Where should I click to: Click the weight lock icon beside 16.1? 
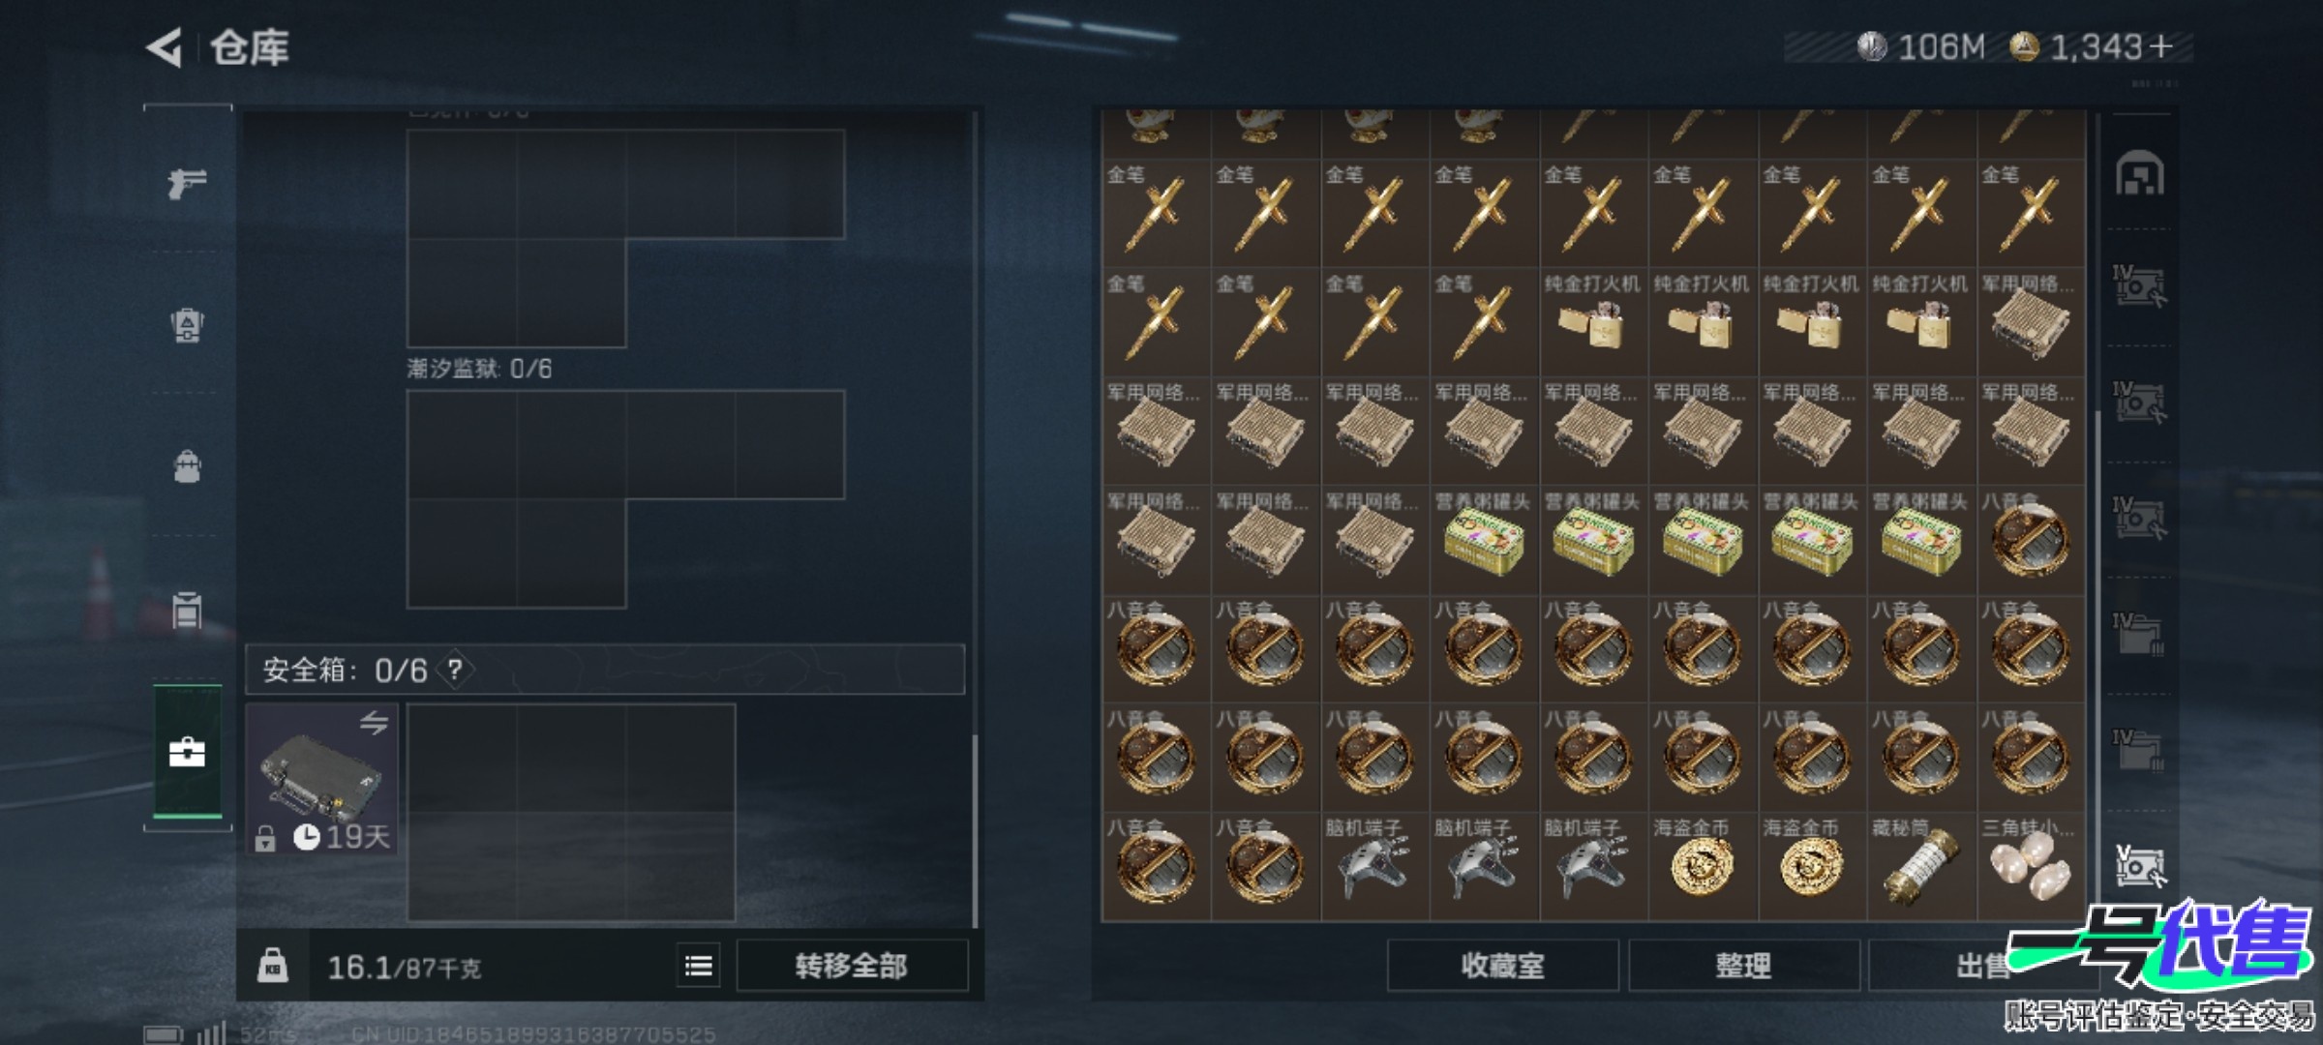272,966
